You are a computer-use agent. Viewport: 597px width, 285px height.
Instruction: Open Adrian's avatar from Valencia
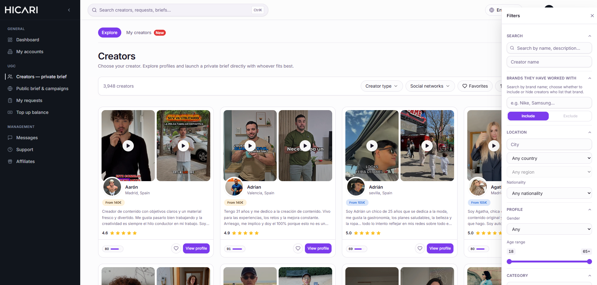234,187
